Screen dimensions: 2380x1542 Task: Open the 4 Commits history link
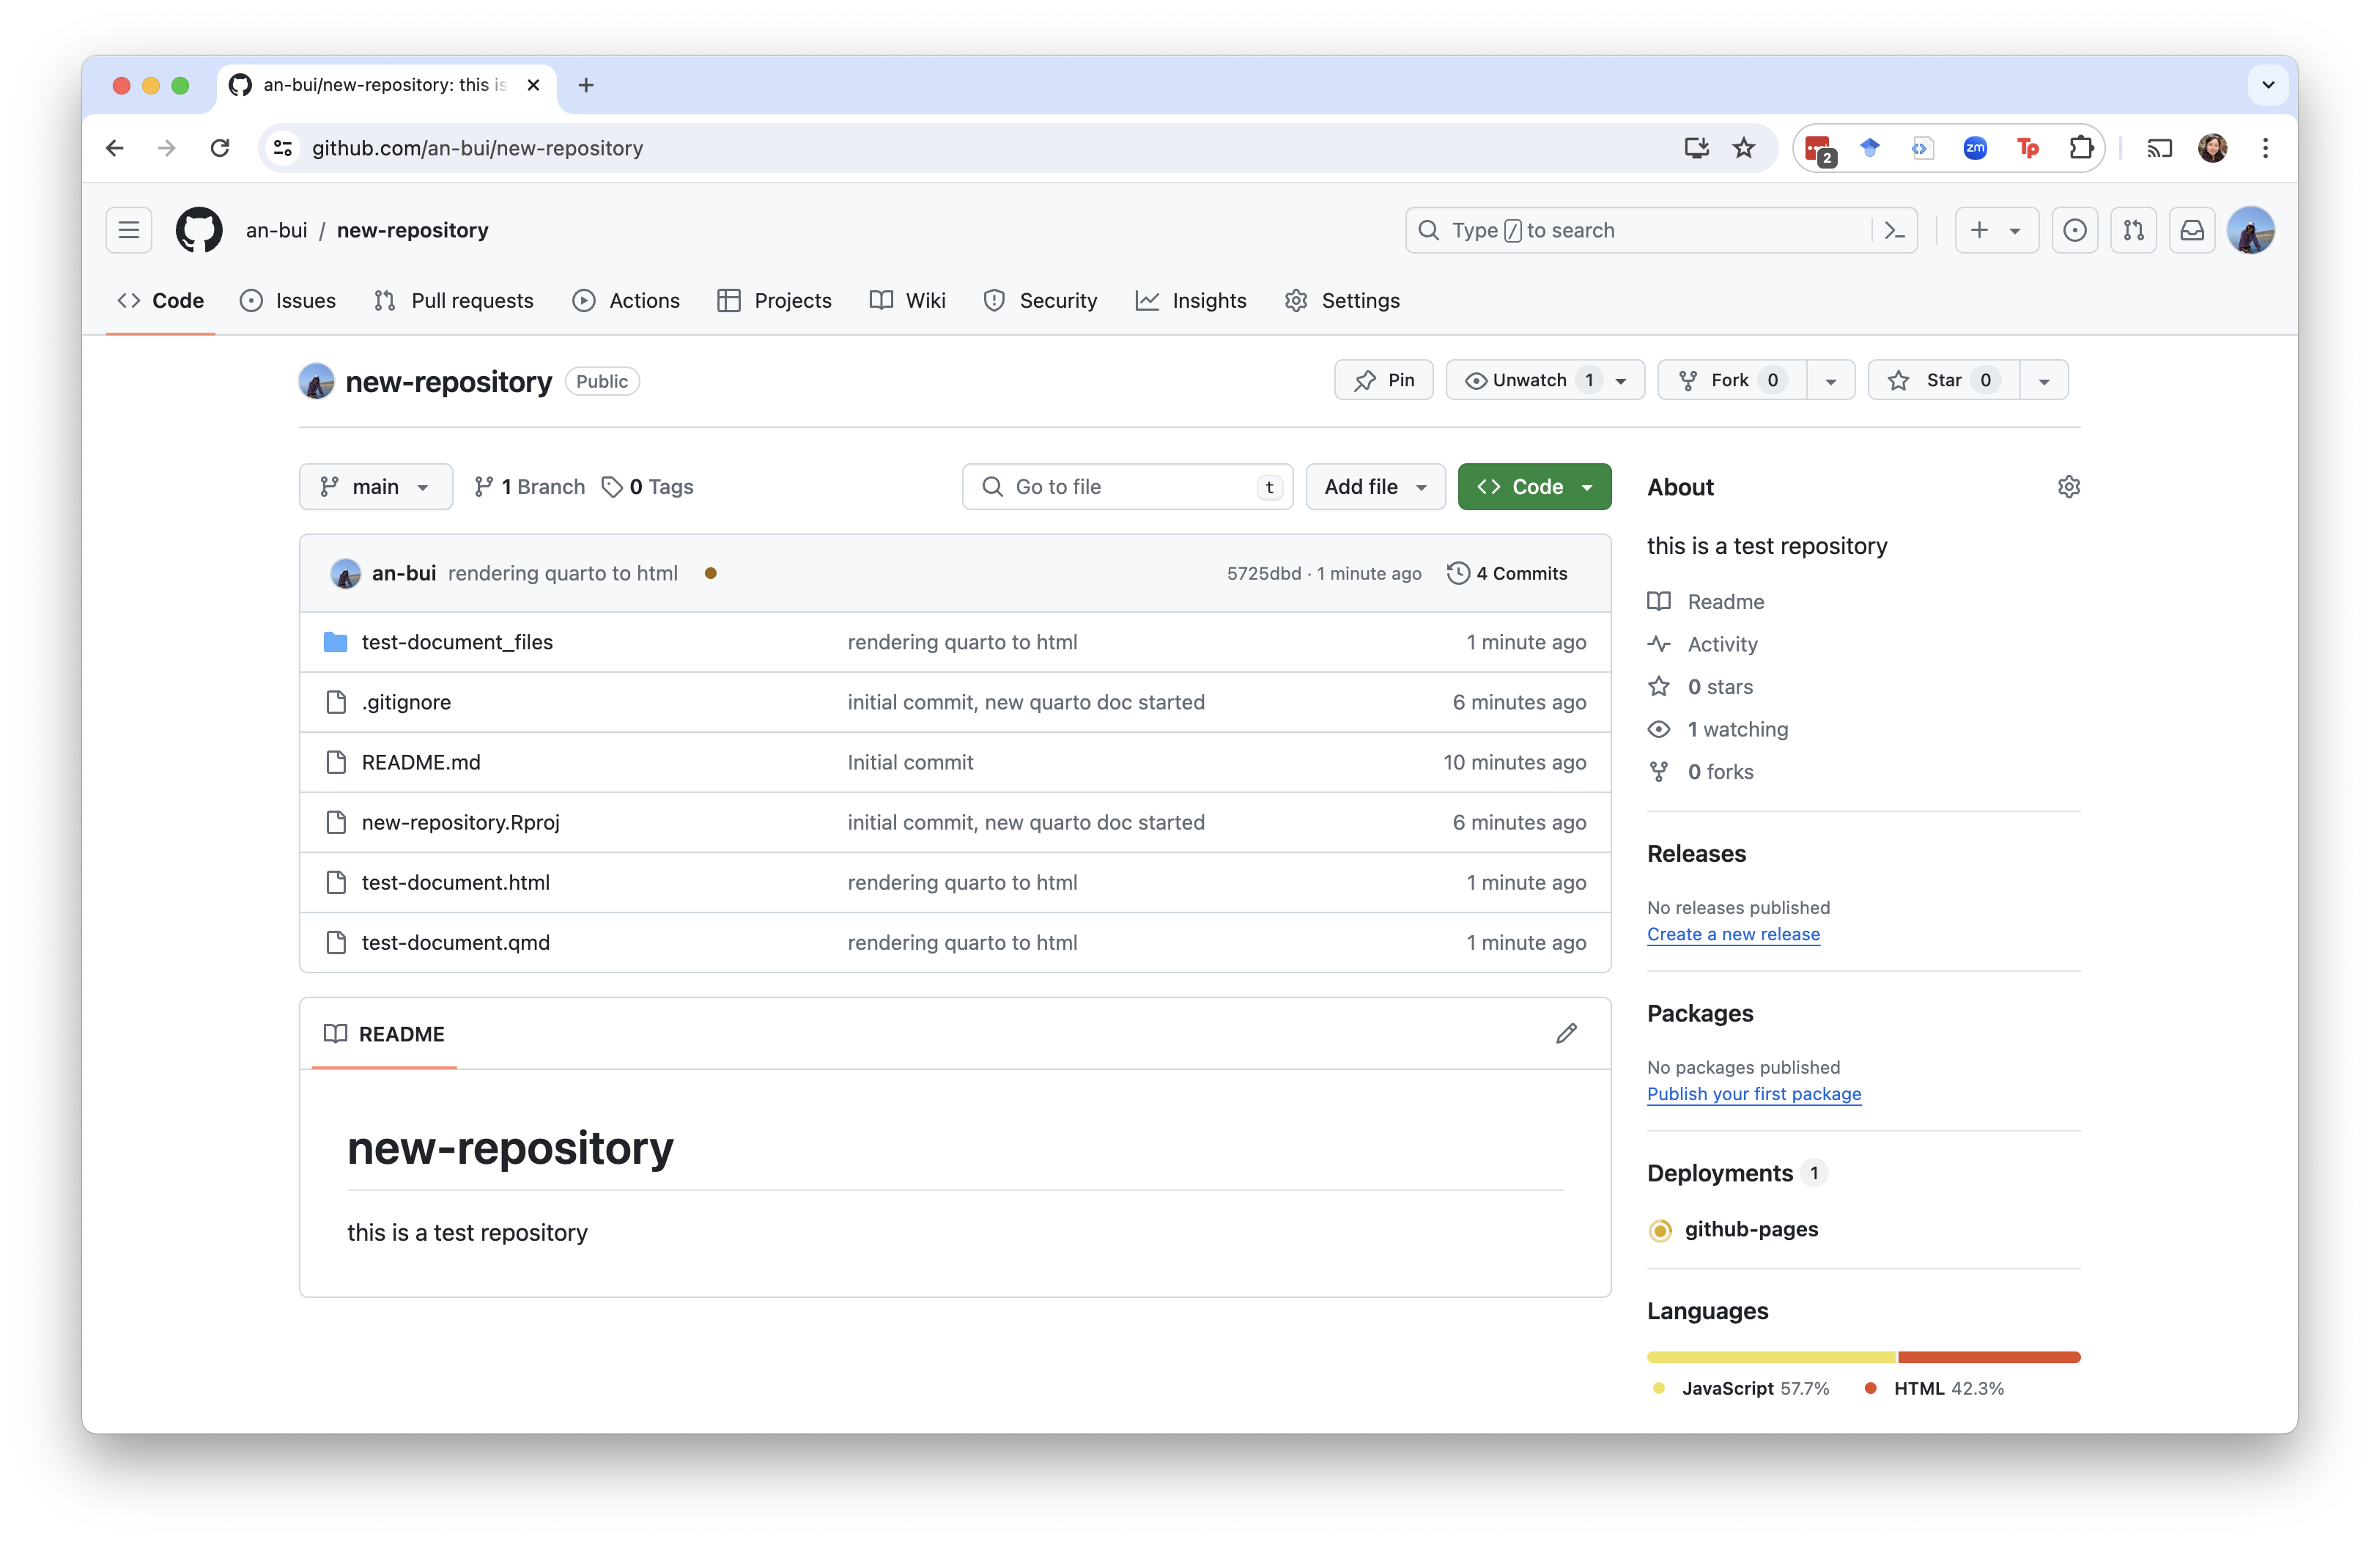(x=1520, y=573)
